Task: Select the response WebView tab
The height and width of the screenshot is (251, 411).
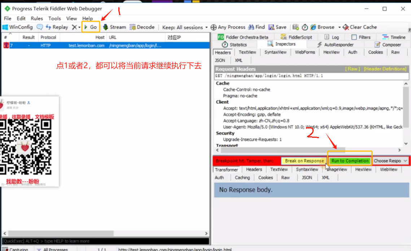Action: pyautogui.click(x=389, y=169)
